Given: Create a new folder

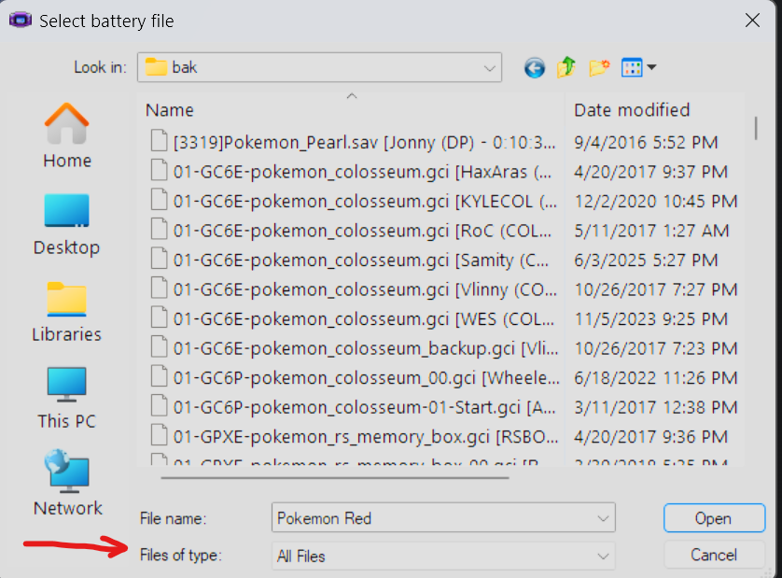Looking at the screenshot, I should [x=598, y=67].
